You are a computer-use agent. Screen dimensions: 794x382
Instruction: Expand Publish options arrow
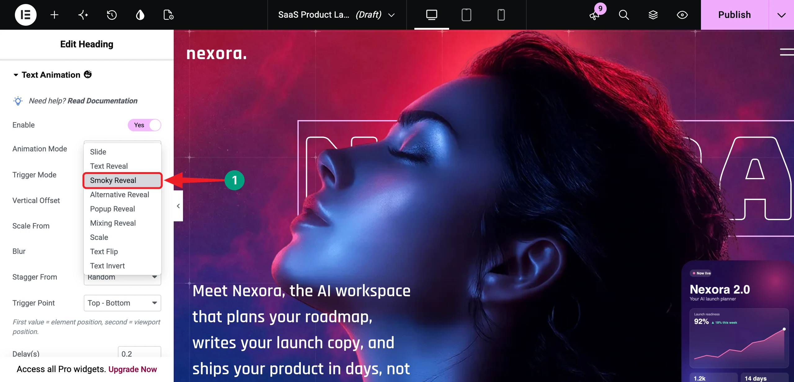click(781, 15)
